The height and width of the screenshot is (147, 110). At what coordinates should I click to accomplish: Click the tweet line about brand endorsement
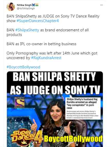pos(48,32)
